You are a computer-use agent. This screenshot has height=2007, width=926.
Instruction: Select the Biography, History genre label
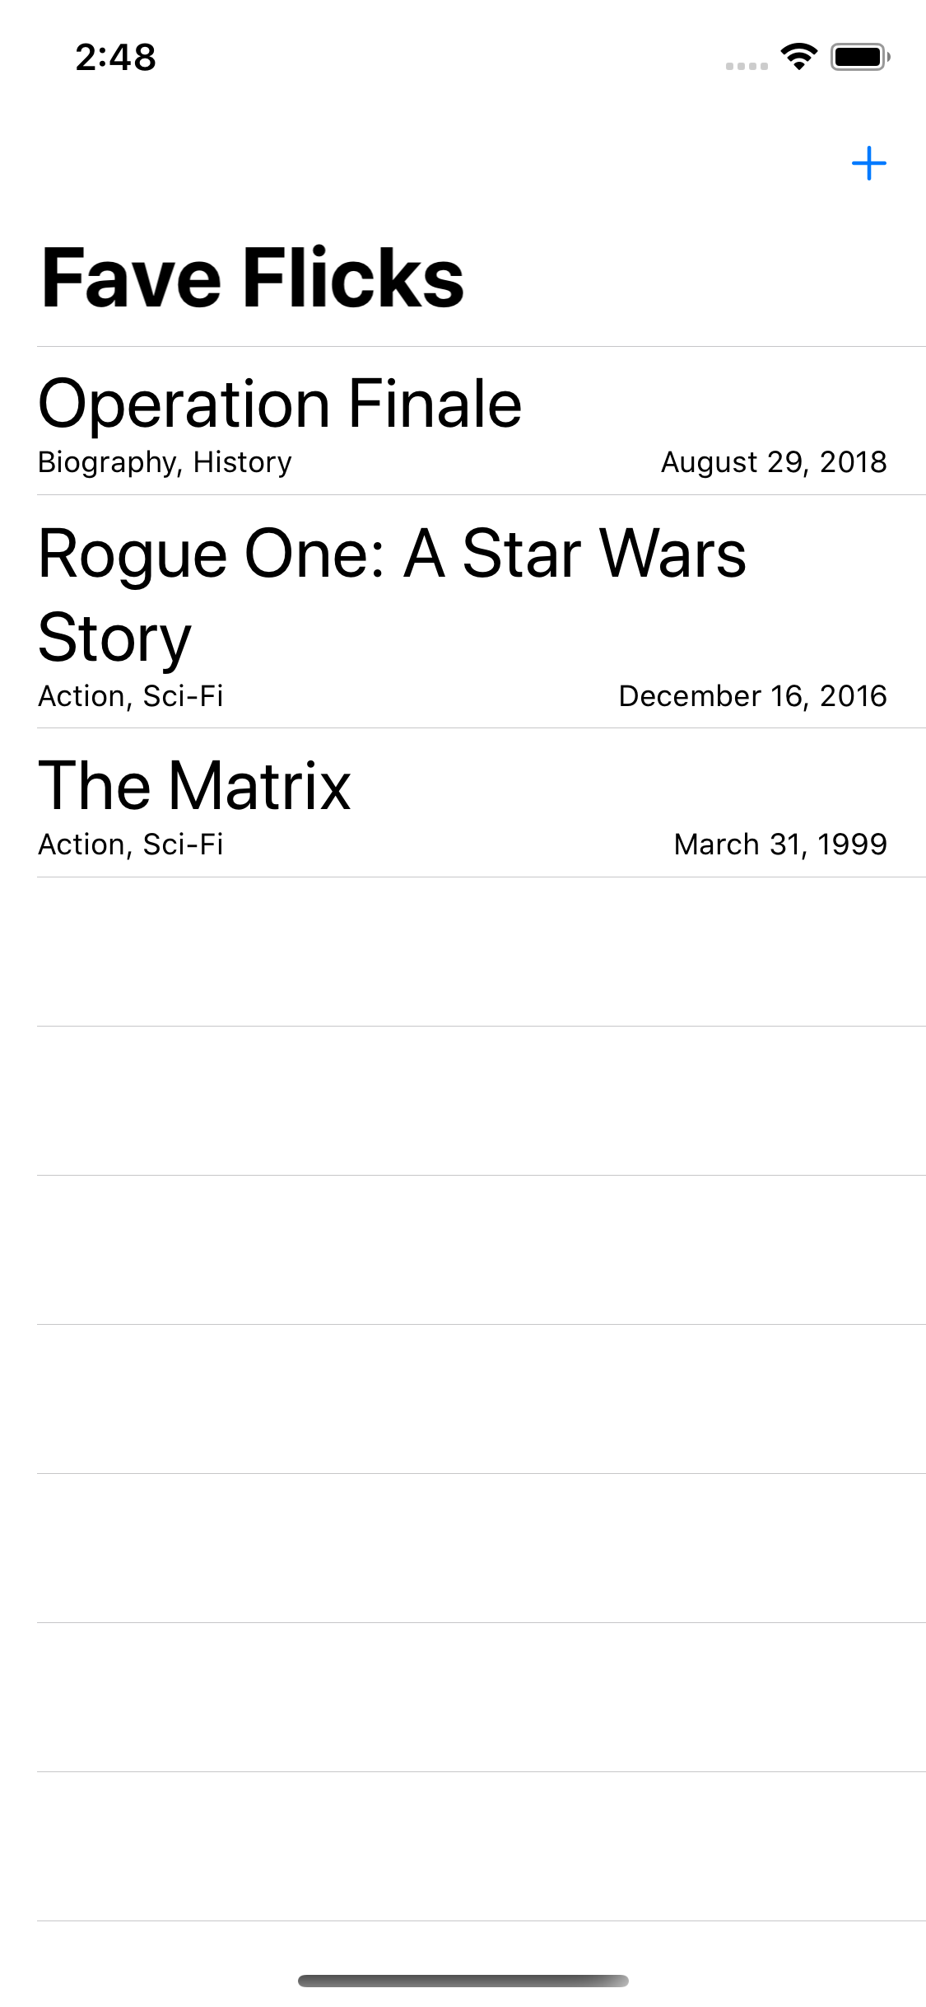tap(165, 462)
